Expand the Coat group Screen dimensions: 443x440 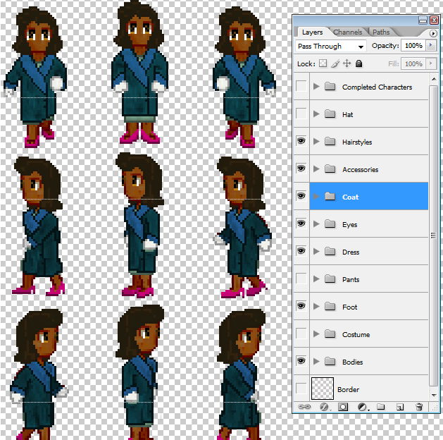coord(316,196)
